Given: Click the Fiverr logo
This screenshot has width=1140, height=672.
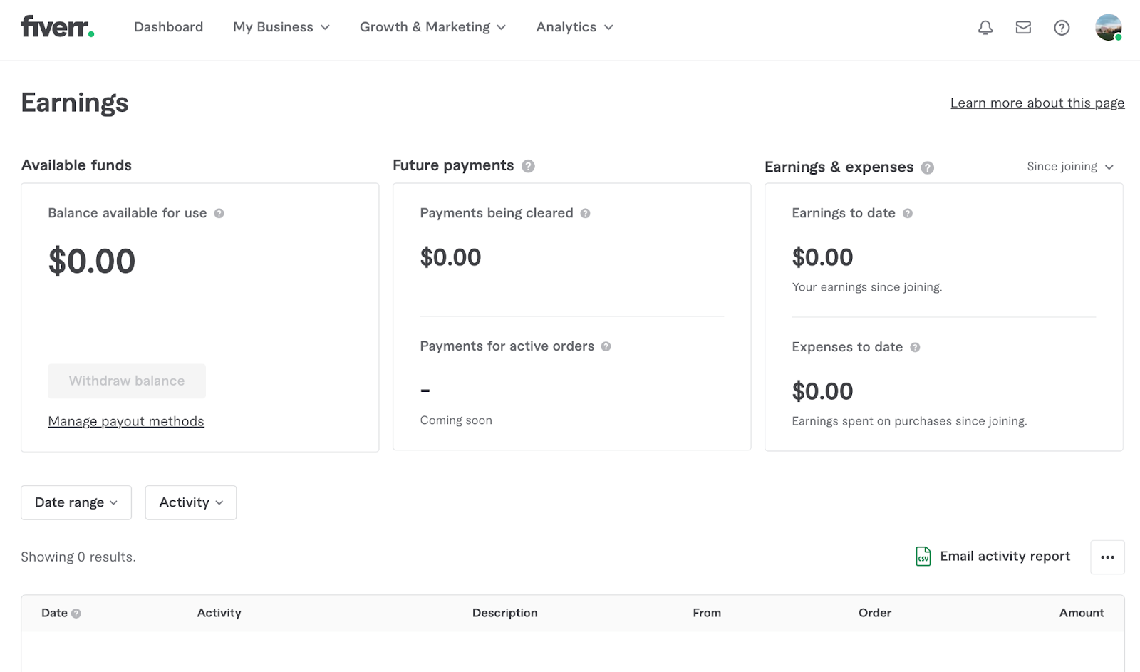Looking at the screenshot, I should coord(57,27).
